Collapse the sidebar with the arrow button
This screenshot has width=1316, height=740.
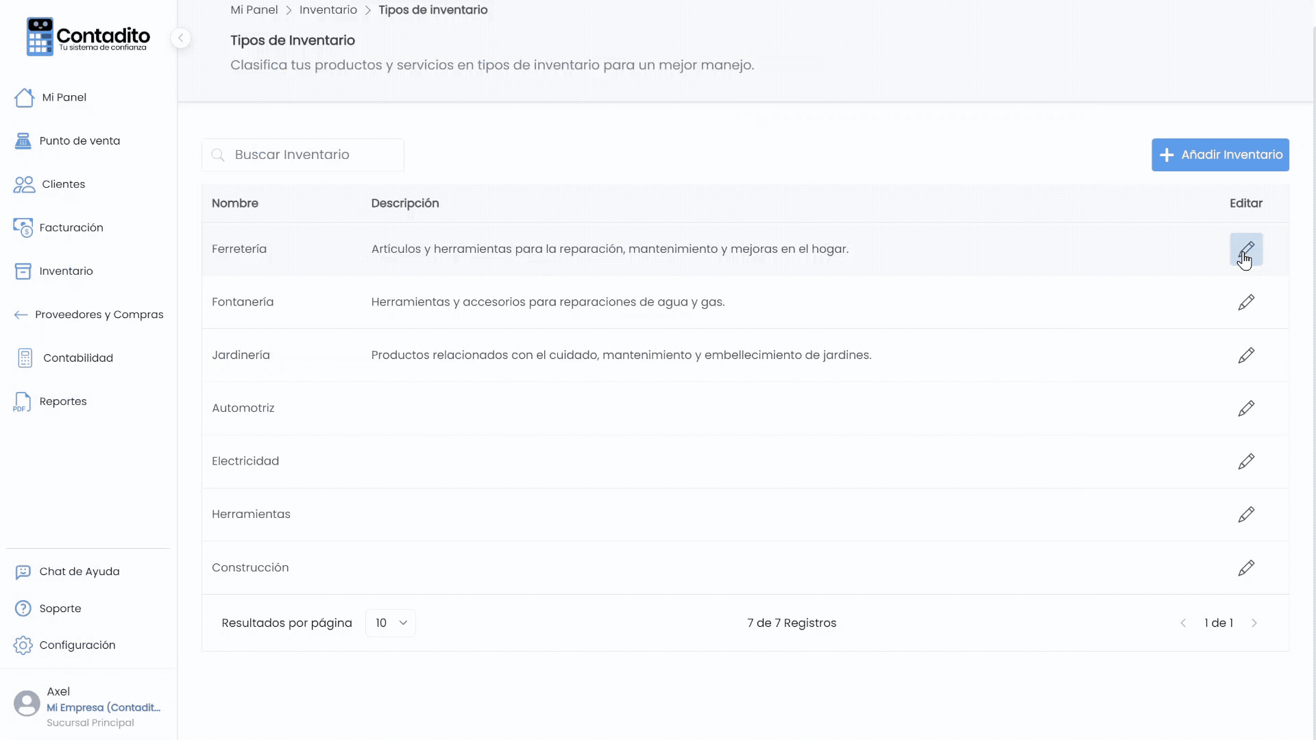pos(180,38)
